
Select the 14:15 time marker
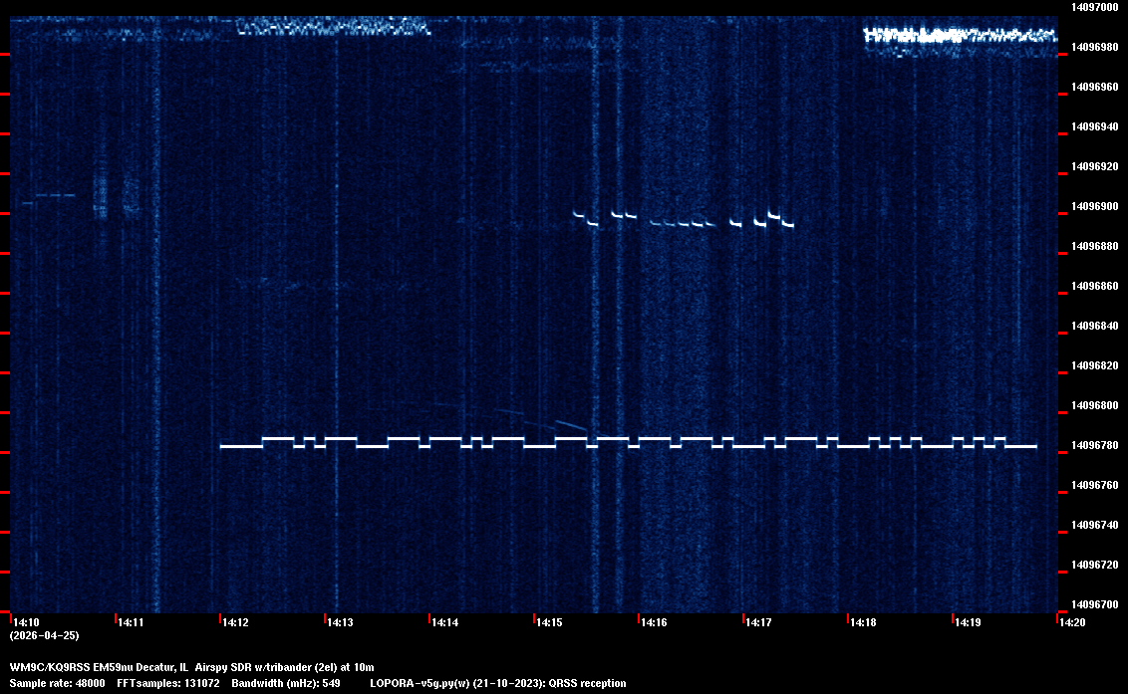click(549, 622)
